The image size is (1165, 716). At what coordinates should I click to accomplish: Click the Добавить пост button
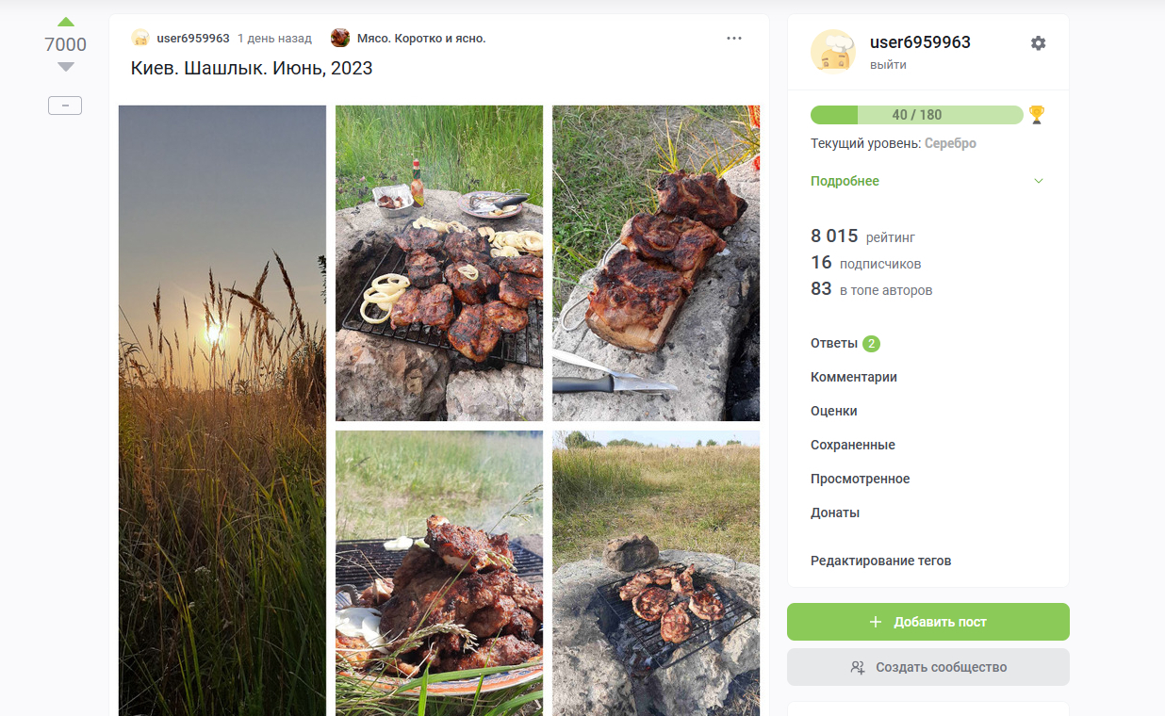[927, 622]
